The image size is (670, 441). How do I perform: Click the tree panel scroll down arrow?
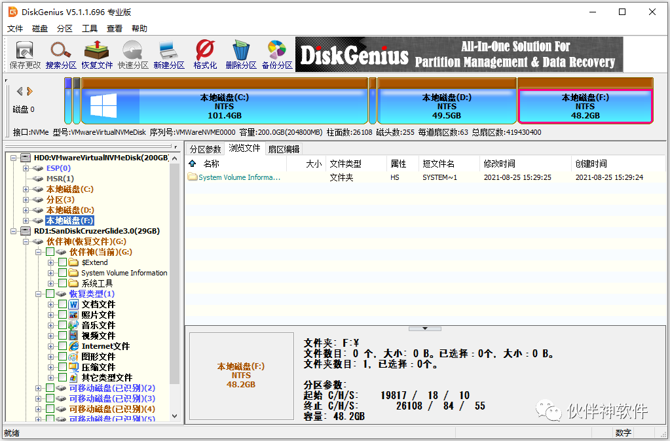[x=174, y=415]
